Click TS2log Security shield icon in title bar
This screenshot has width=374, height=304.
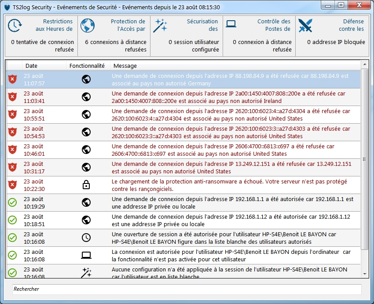point(7,7)
